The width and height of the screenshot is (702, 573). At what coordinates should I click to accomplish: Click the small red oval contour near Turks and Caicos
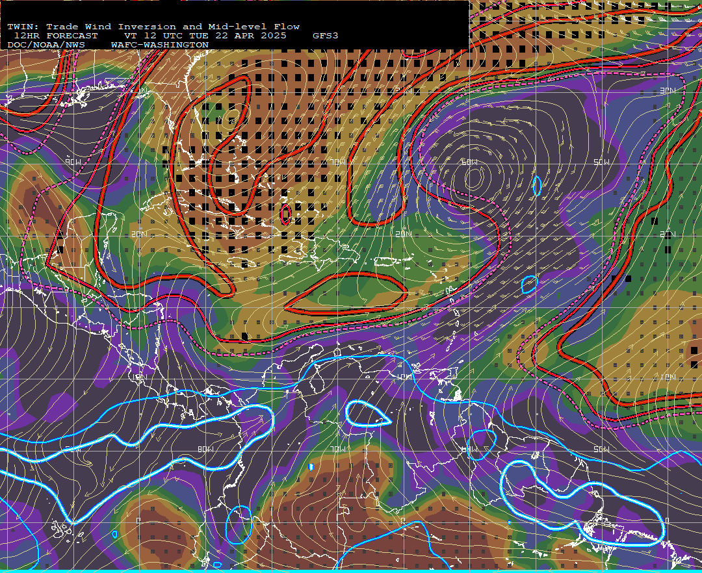285,214
